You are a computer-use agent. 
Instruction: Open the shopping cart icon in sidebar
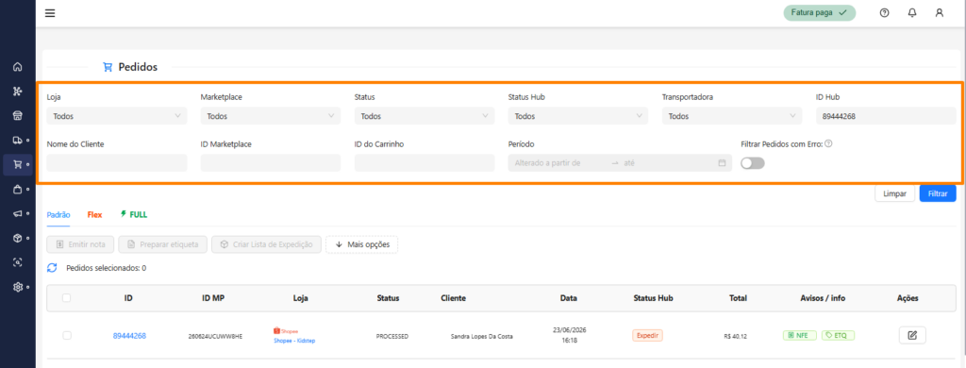17,164
